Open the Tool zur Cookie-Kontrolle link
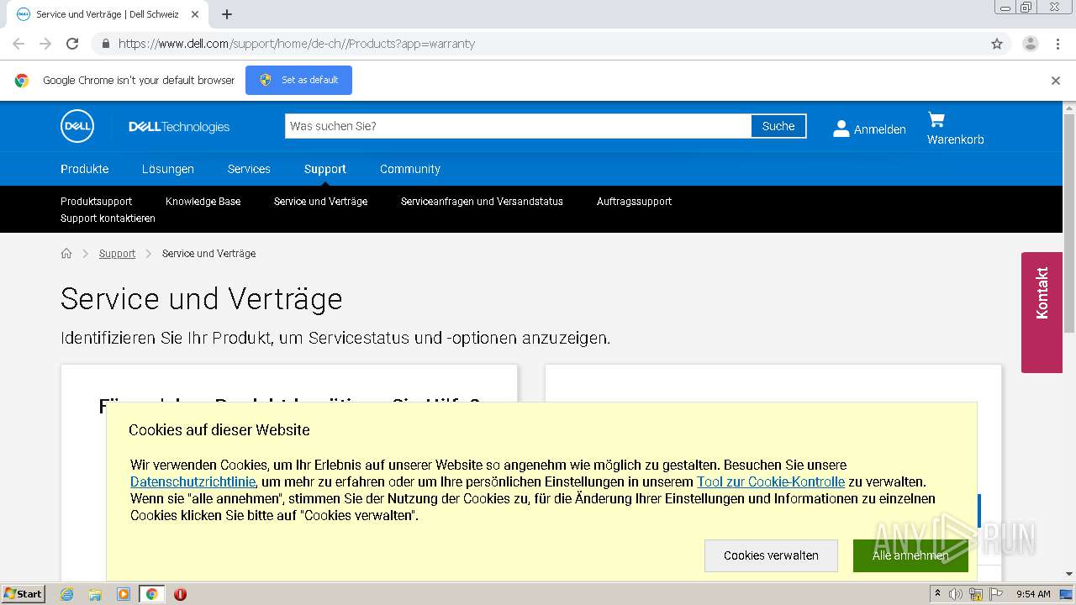1076x605 pixels. pyautogui.click(x=771, y=482)
